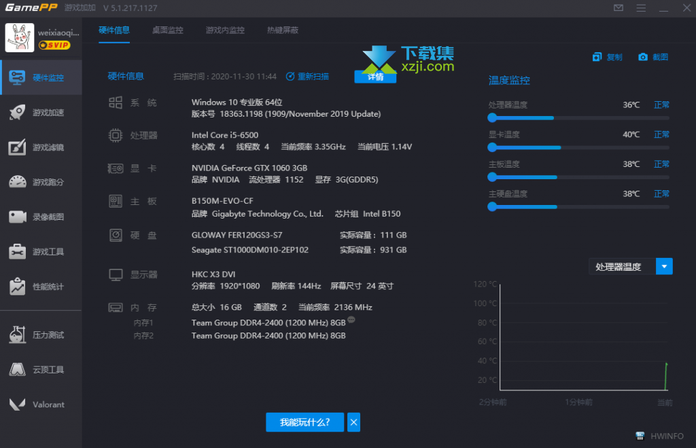The image size is (696, 448).
Task: Click the 系统 windows icon
Action: [116, 102]
